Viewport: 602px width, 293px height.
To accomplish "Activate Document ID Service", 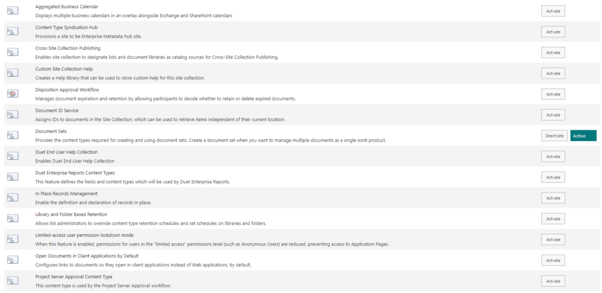I will click(x=553, y=114).
